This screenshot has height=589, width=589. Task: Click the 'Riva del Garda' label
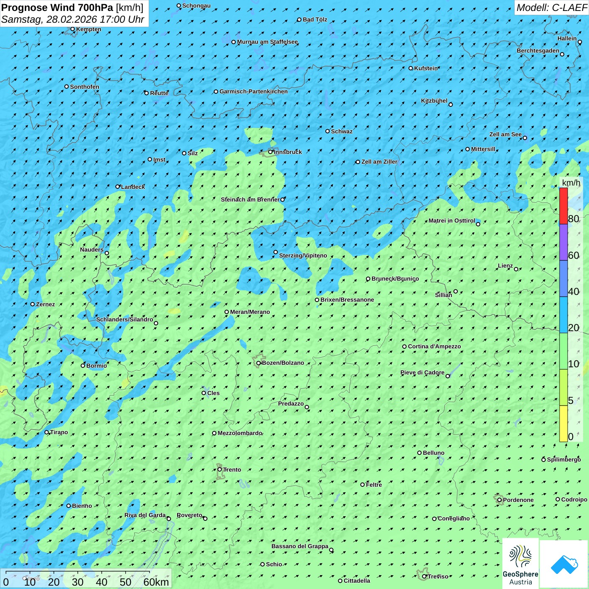145,515
